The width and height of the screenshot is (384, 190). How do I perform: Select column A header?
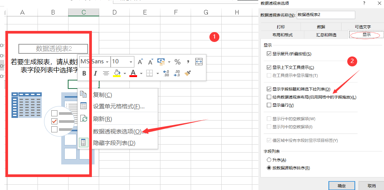(22, 12)
